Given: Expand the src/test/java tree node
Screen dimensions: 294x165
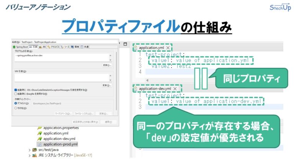Looking at the screenshot, I should [x=29, y=150].
